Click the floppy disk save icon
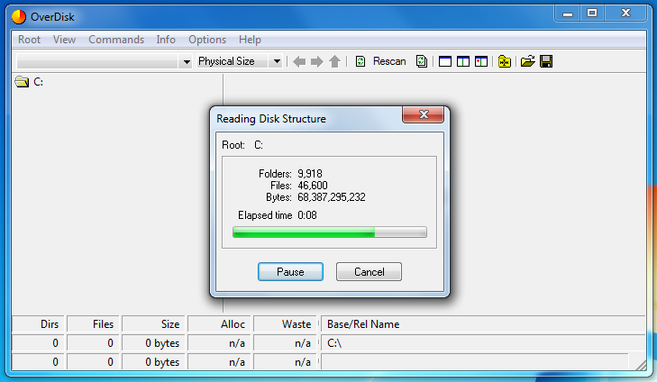The height and width of the screenshot is (382, 657). tap(546, 61)
